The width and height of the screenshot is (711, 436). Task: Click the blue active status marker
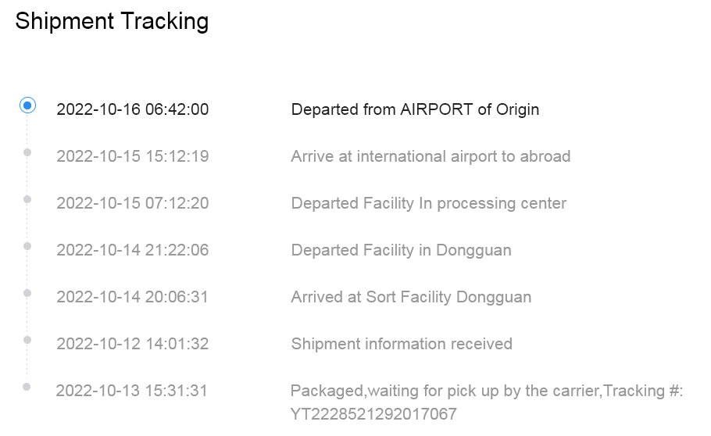coord(27,105)
